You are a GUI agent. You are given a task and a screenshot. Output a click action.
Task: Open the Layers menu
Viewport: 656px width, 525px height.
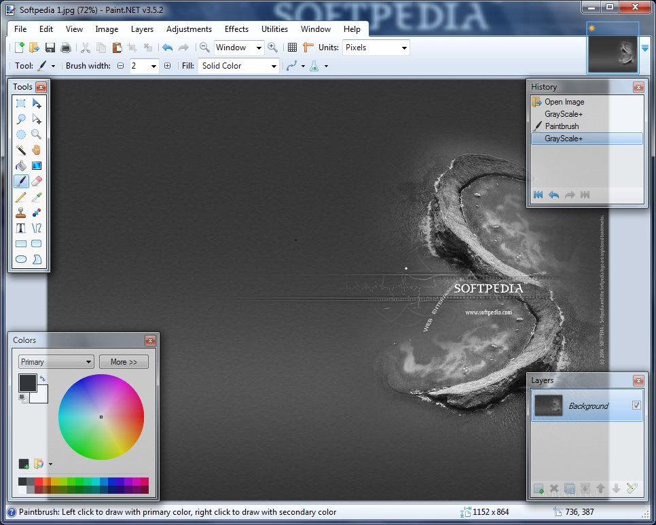coord(142,29)
